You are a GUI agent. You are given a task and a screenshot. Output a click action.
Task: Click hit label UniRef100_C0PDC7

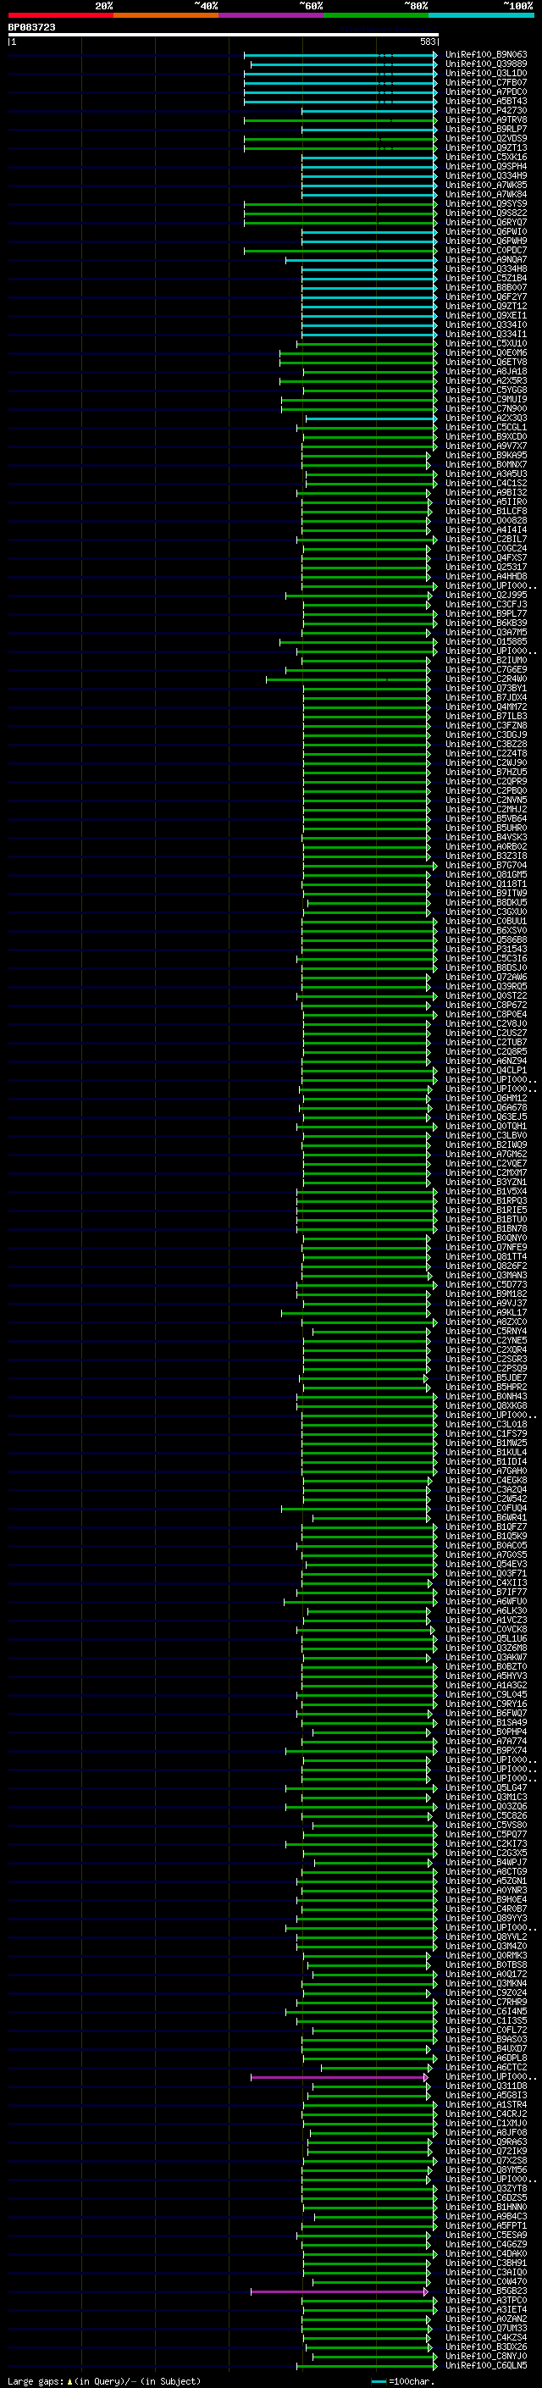click(486, 250)
